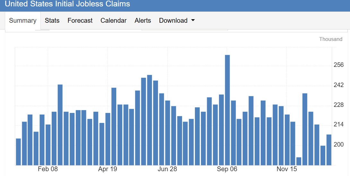Click the United States Initial Jobless Claims title
The width and height of the screenshot is (350, 176).
click(67, 4)
